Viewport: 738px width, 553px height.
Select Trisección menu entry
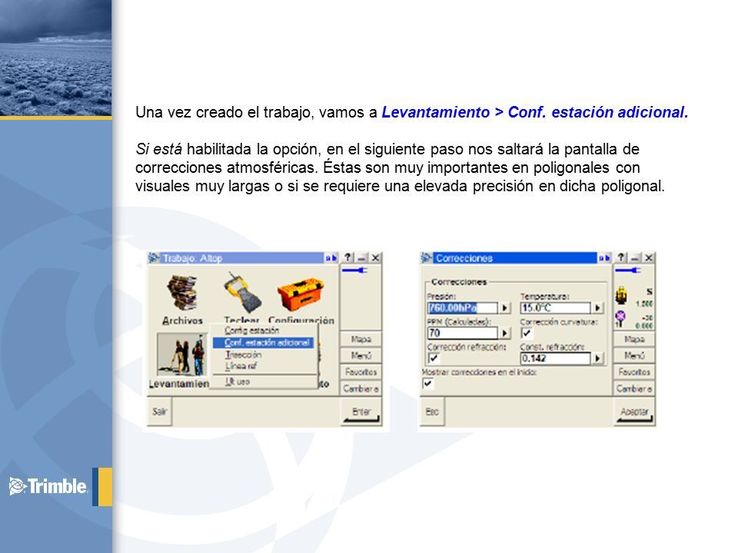(243, 355)
